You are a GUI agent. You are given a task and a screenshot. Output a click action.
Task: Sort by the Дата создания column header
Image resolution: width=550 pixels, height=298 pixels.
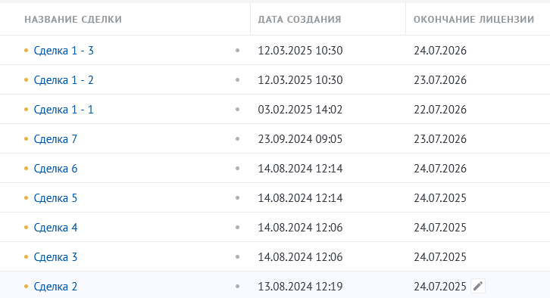299,19
